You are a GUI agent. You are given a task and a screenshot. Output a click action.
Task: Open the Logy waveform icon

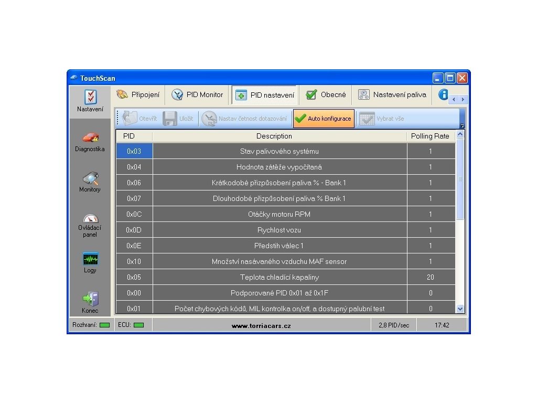(x=90, y=259)
